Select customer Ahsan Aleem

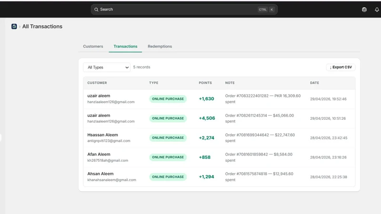pyautogui.click(x=100, y=174)
